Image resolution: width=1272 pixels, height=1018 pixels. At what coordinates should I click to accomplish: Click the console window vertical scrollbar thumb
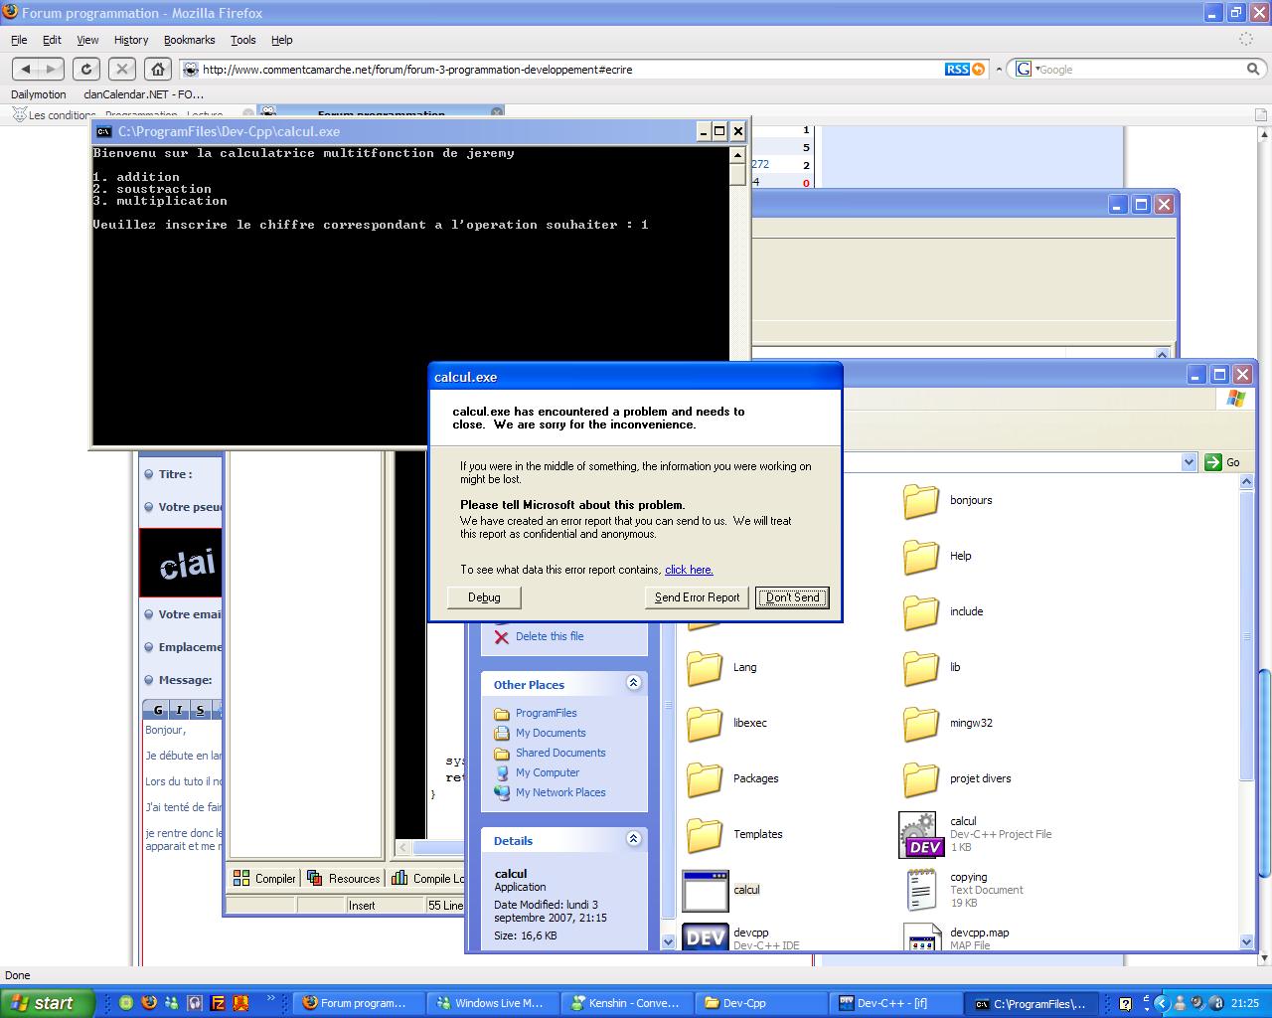737,174
